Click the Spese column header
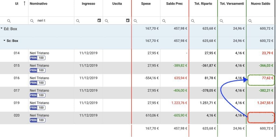 (x=146, y=4)
